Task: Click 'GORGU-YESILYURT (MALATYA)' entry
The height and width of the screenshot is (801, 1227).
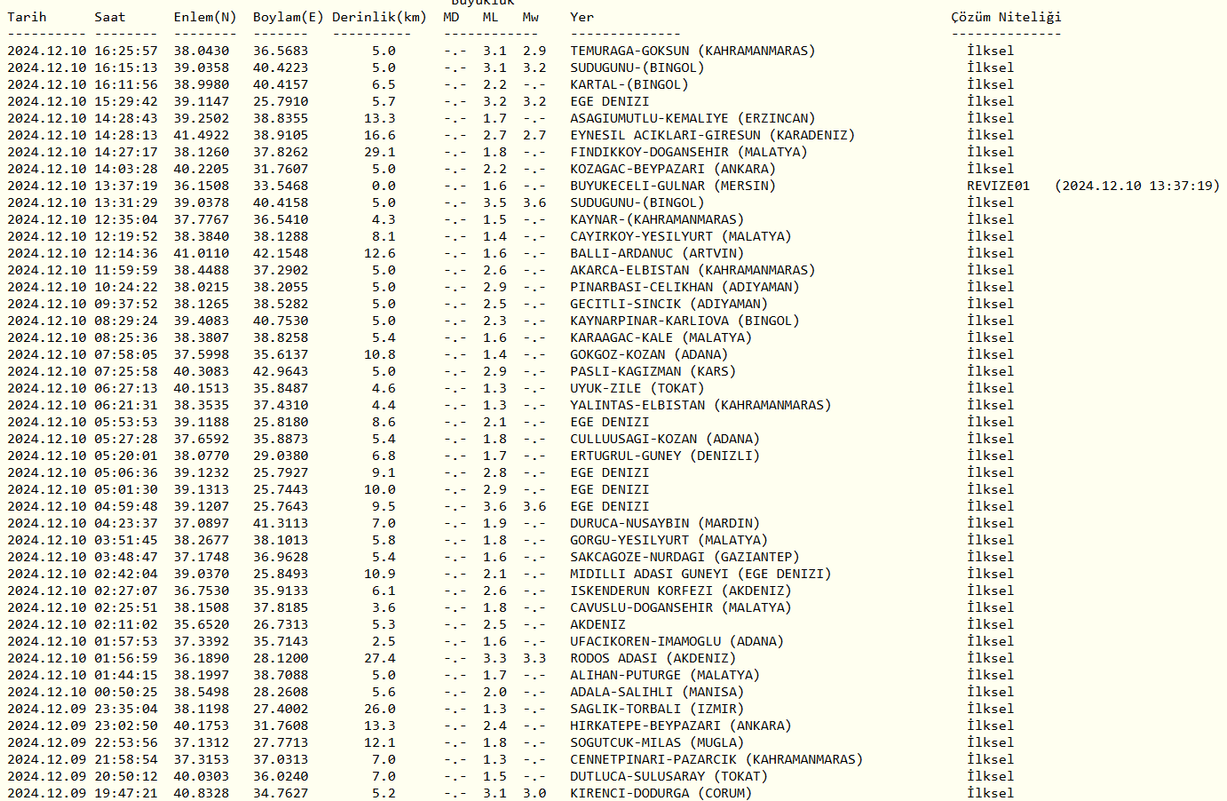Action: click(669, 540)
